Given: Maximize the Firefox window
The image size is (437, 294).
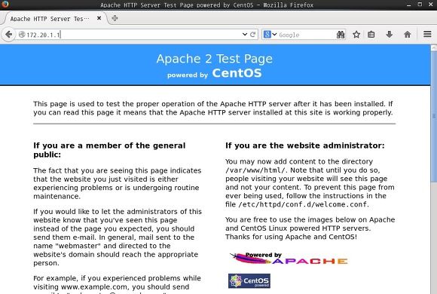Looking at the screenshot, I should (x=420, y=5).
